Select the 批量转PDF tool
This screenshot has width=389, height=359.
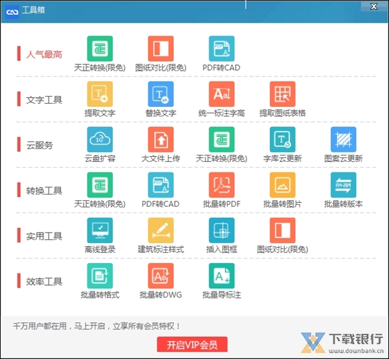point(222,185)
